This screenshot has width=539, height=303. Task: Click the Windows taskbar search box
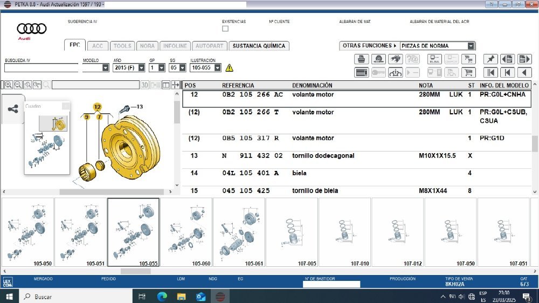pos(75,296)
